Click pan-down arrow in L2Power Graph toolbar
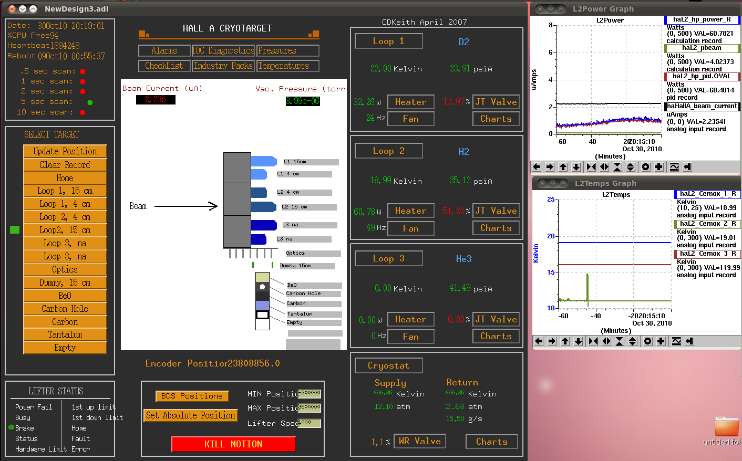The image size is (742, 461). tap(576, 167)
